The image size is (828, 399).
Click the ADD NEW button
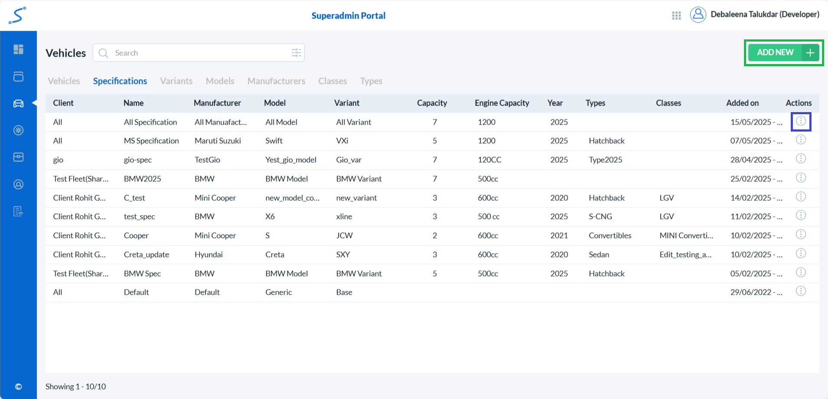783,53
